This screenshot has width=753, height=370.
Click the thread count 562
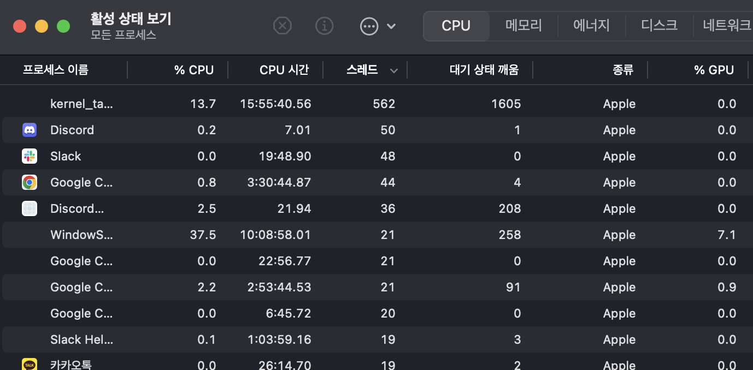[x=384, y=104]
